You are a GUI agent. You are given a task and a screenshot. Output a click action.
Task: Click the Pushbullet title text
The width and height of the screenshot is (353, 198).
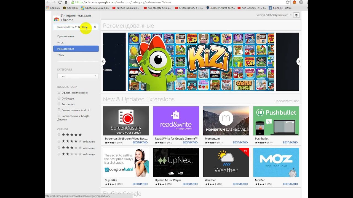click(x=262, y=139)
